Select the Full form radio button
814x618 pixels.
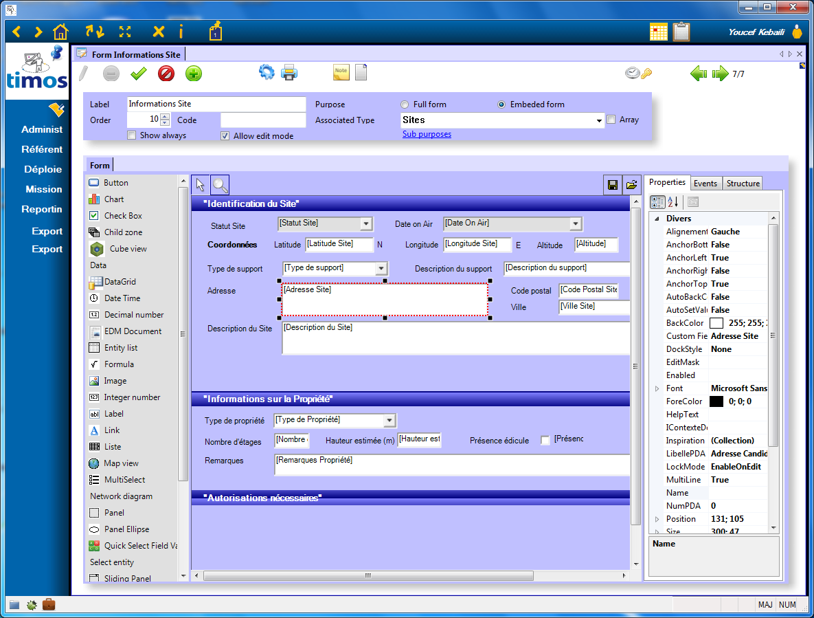click(405, 104)
